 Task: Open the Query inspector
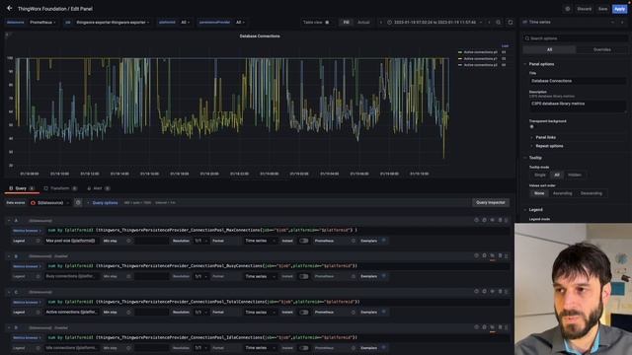pyautogui.click(x=490, y=203)
